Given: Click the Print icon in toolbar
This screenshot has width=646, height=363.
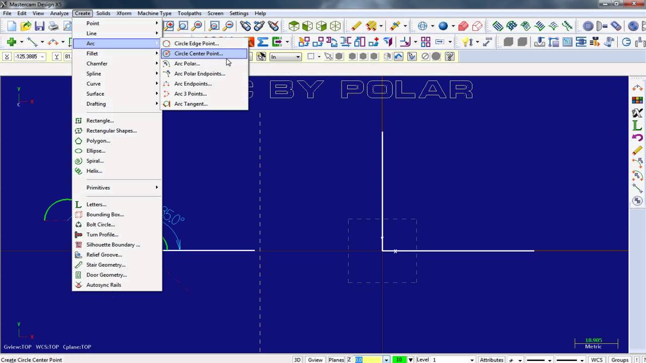Looking at the screenshot, I should click(53, 26).
